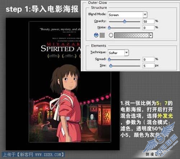Image resolution: width=180 pixels, height=159 pixels.
Task: Click the Softer technique combo box
Action: [x=118, y=53]
